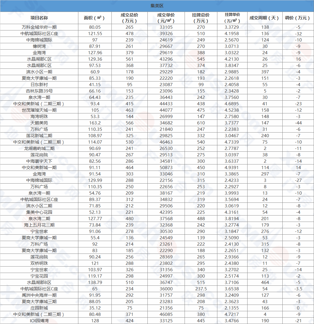Click area value 114.07

95,142
